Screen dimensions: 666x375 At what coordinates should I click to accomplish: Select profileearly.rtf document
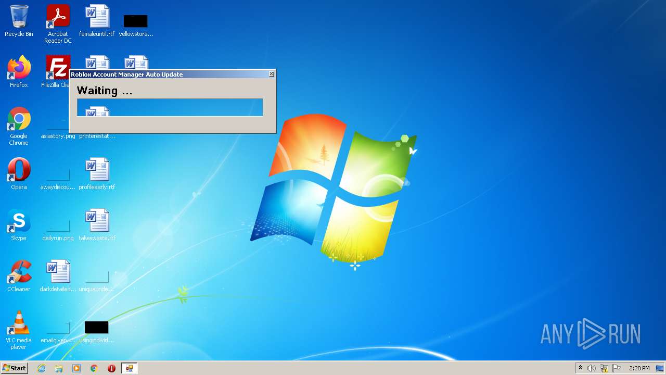(97, 174)
